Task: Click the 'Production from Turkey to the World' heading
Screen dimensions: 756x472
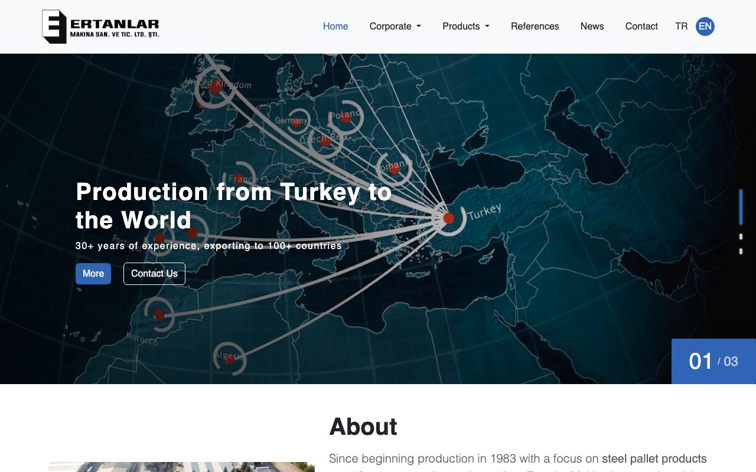Action: click(x=234, y=206)
